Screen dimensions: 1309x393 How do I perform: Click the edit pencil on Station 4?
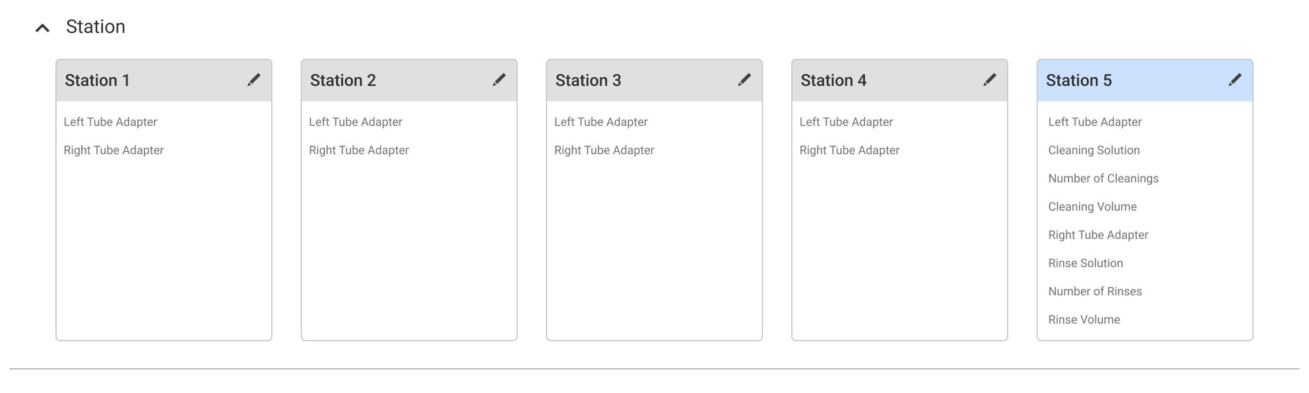(989, 79)
